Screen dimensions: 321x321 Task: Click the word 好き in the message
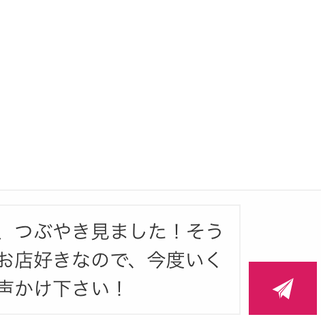(52, 260)
